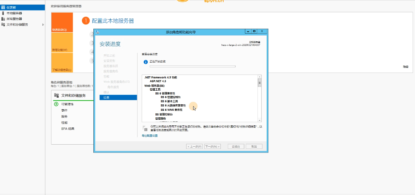Select the 安装类型 wizard step
This screenshot has width=415, height=195.
pos(109,61)
